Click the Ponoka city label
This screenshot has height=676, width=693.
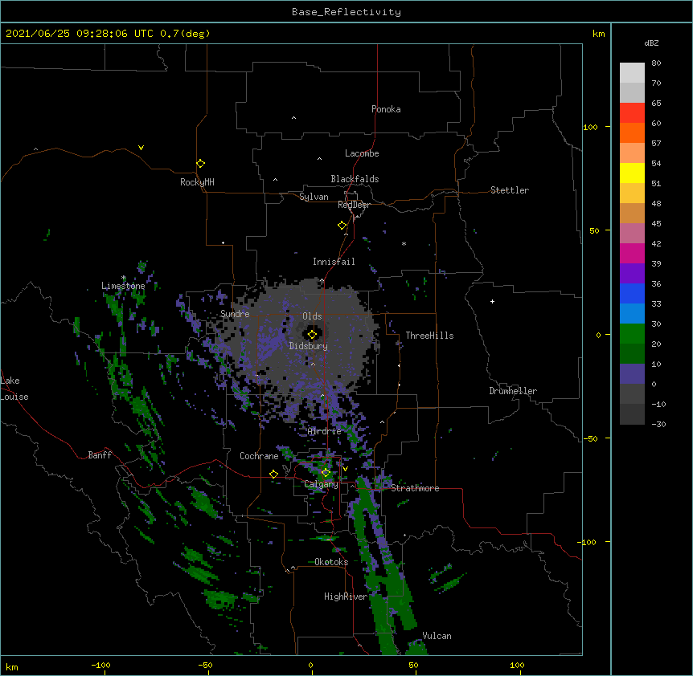(386, 109)
